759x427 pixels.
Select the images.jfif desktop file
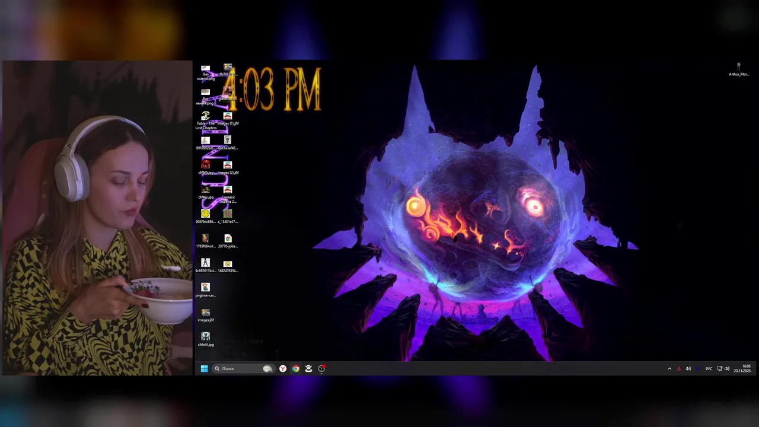(x=206, y=316)
